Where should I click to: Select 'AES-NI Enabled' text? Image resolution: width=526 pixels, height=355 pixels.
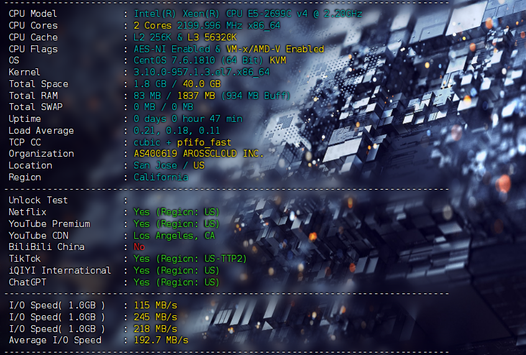pos(172,49)
